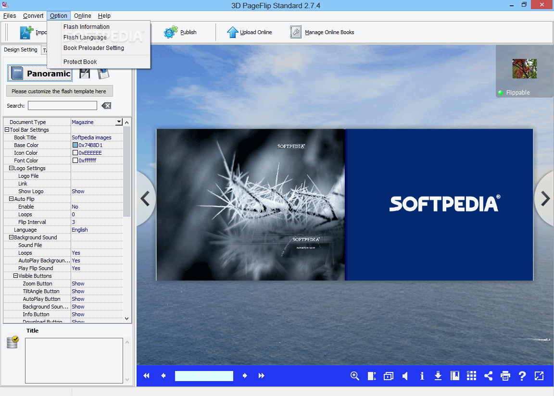Select the Language value 'English'
Image resolution: width=554 pixels, height=396 pixels.
click(79, 230)
